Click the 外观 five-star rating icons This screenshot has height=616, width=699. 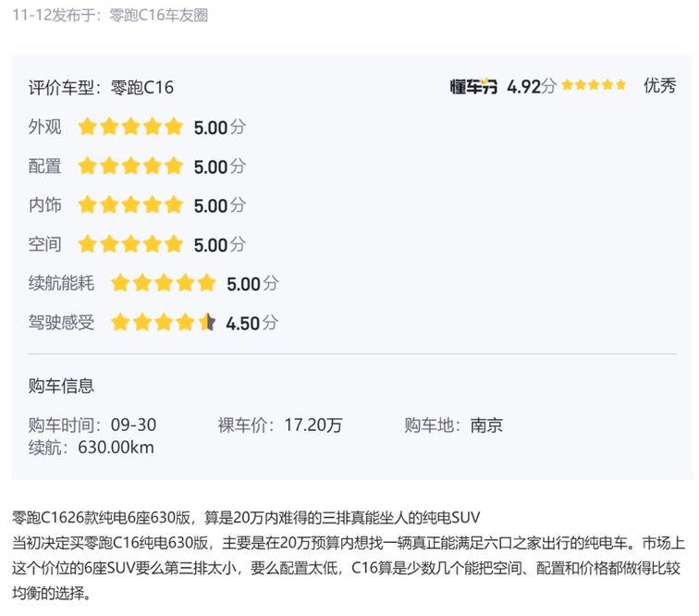[130, 128]
